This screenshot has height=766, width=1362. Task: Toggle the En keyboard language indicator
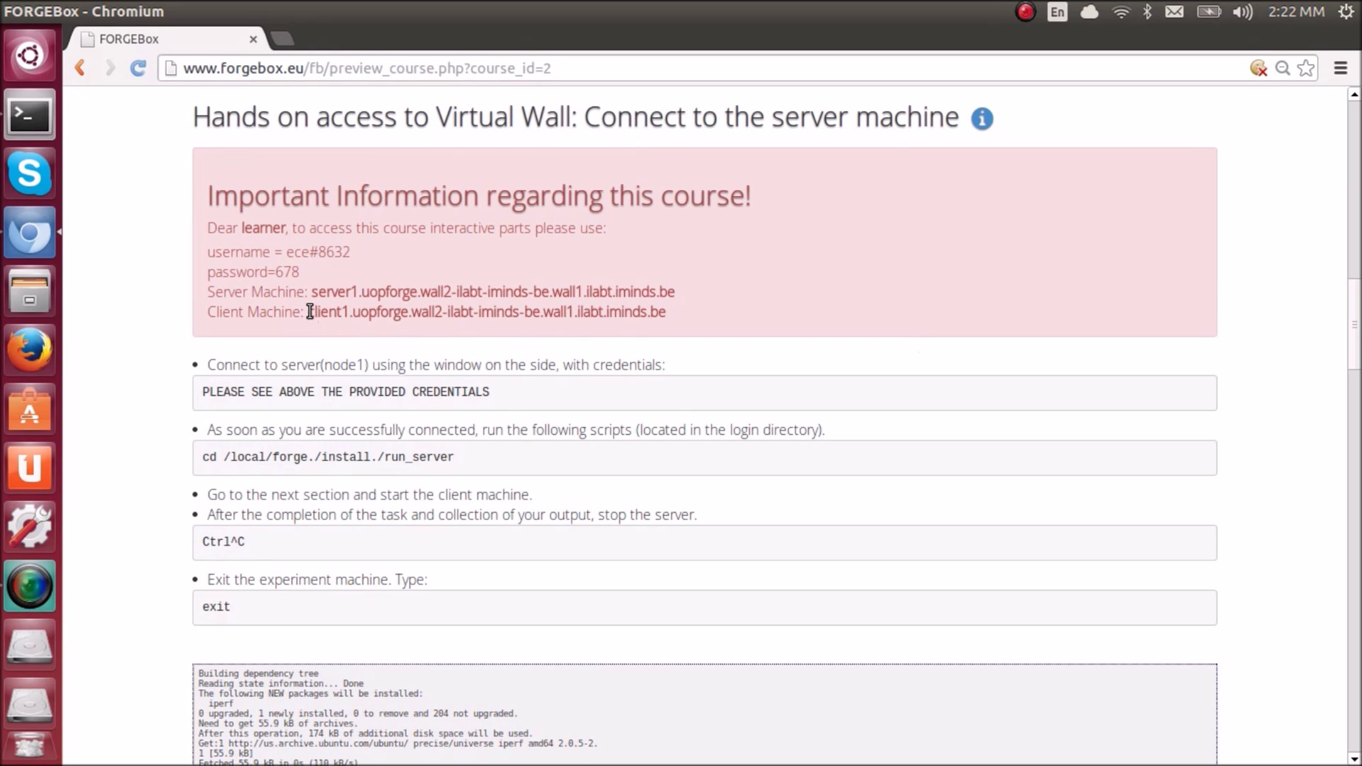tap(1057, 12)
